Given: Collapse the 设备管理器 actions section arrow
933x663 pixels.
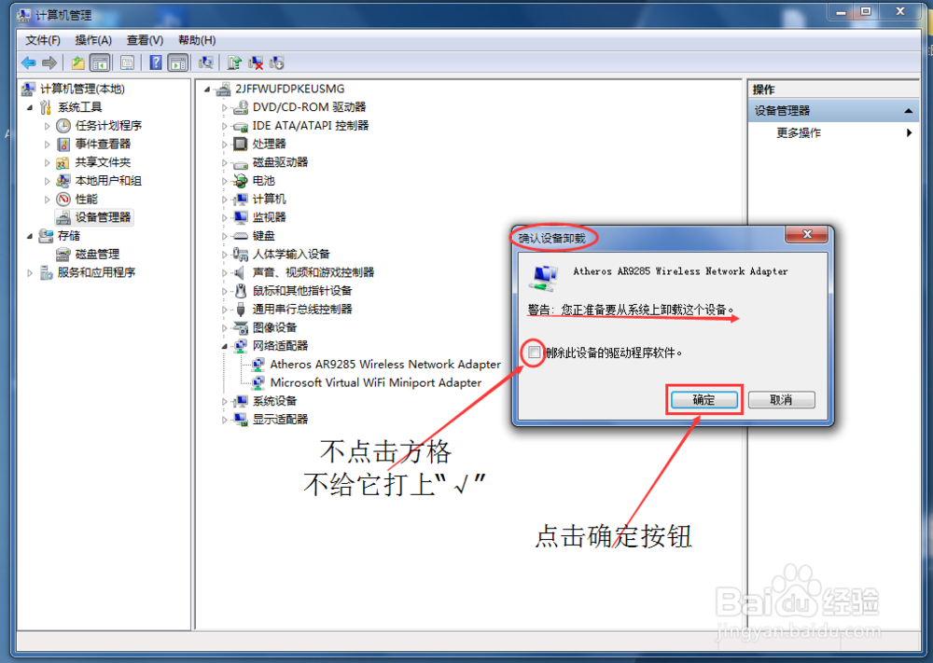Looking at the screenshot, I should coord(908,111).
